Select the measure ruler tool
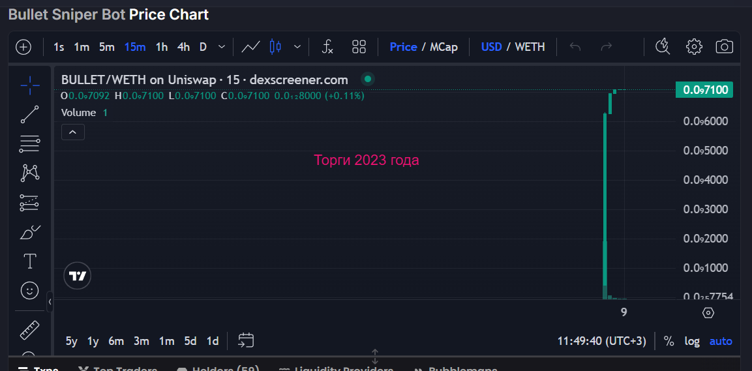752x371 pixels. tap(29, 330)
